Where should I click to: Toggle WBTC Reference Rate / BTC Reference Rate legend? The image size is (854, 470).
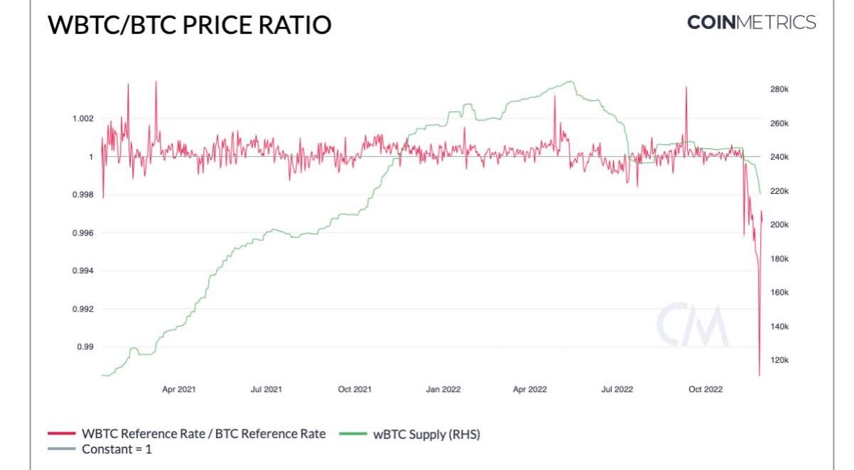click(x=203, y=434)
